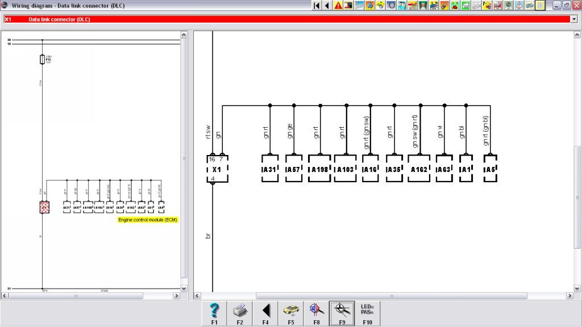The width and height of the screenshot is (582, 327).
Task: Click the overview pane horizontal scrollbar thumb
Action: click(76, 296)
